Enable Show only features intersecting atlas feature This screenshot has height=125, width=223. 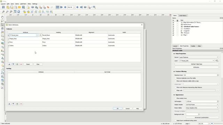175,87
